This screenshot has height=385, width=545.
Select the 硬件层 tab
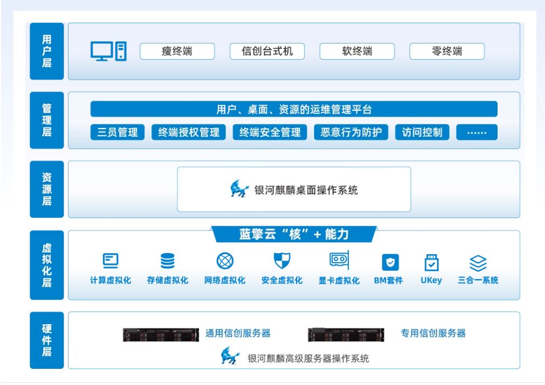click(47, 340)
